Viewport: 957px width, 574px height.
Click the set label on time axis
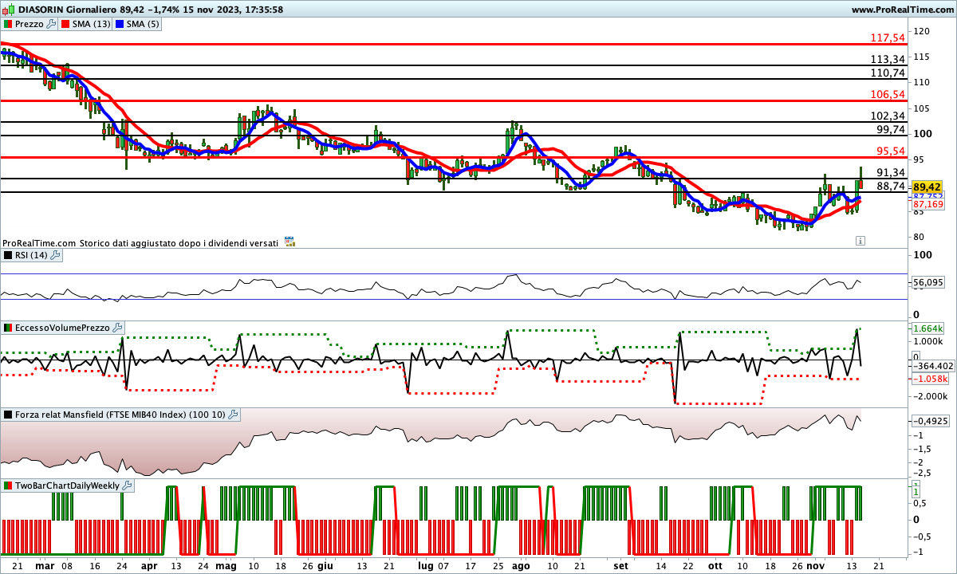pos(621,564)
